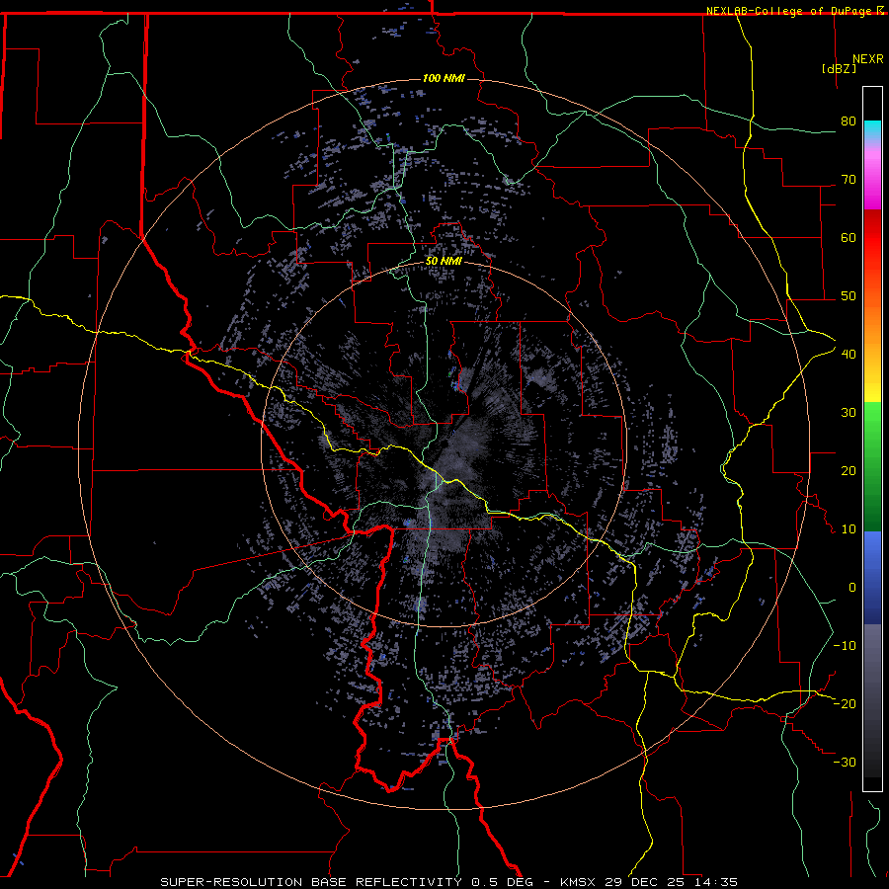Click the 40 value on the dBZ scale
This screenshot has height=889, width=889.
(849, 355)
